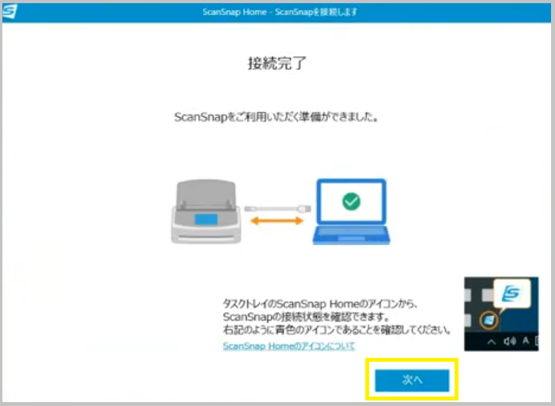Click the USB cable illustration

pos(277,209)
